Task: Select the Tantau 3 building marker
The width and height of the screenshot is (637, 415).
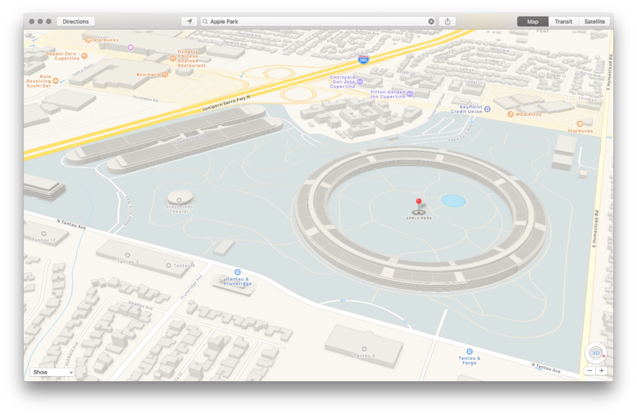Action: click(127, 255)
